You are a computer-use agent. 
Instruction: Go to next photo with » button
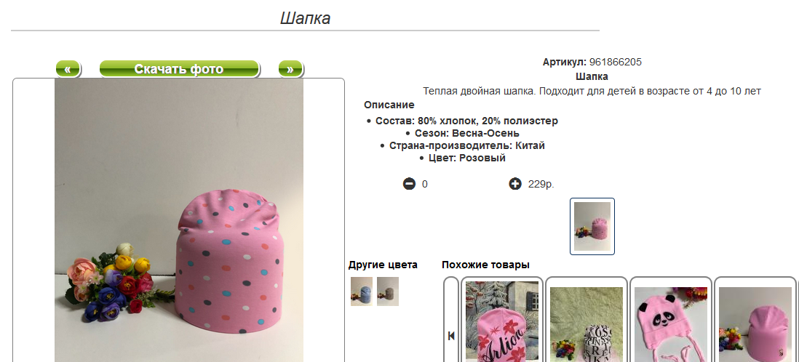pyautogui.click(x=290, y=69)
